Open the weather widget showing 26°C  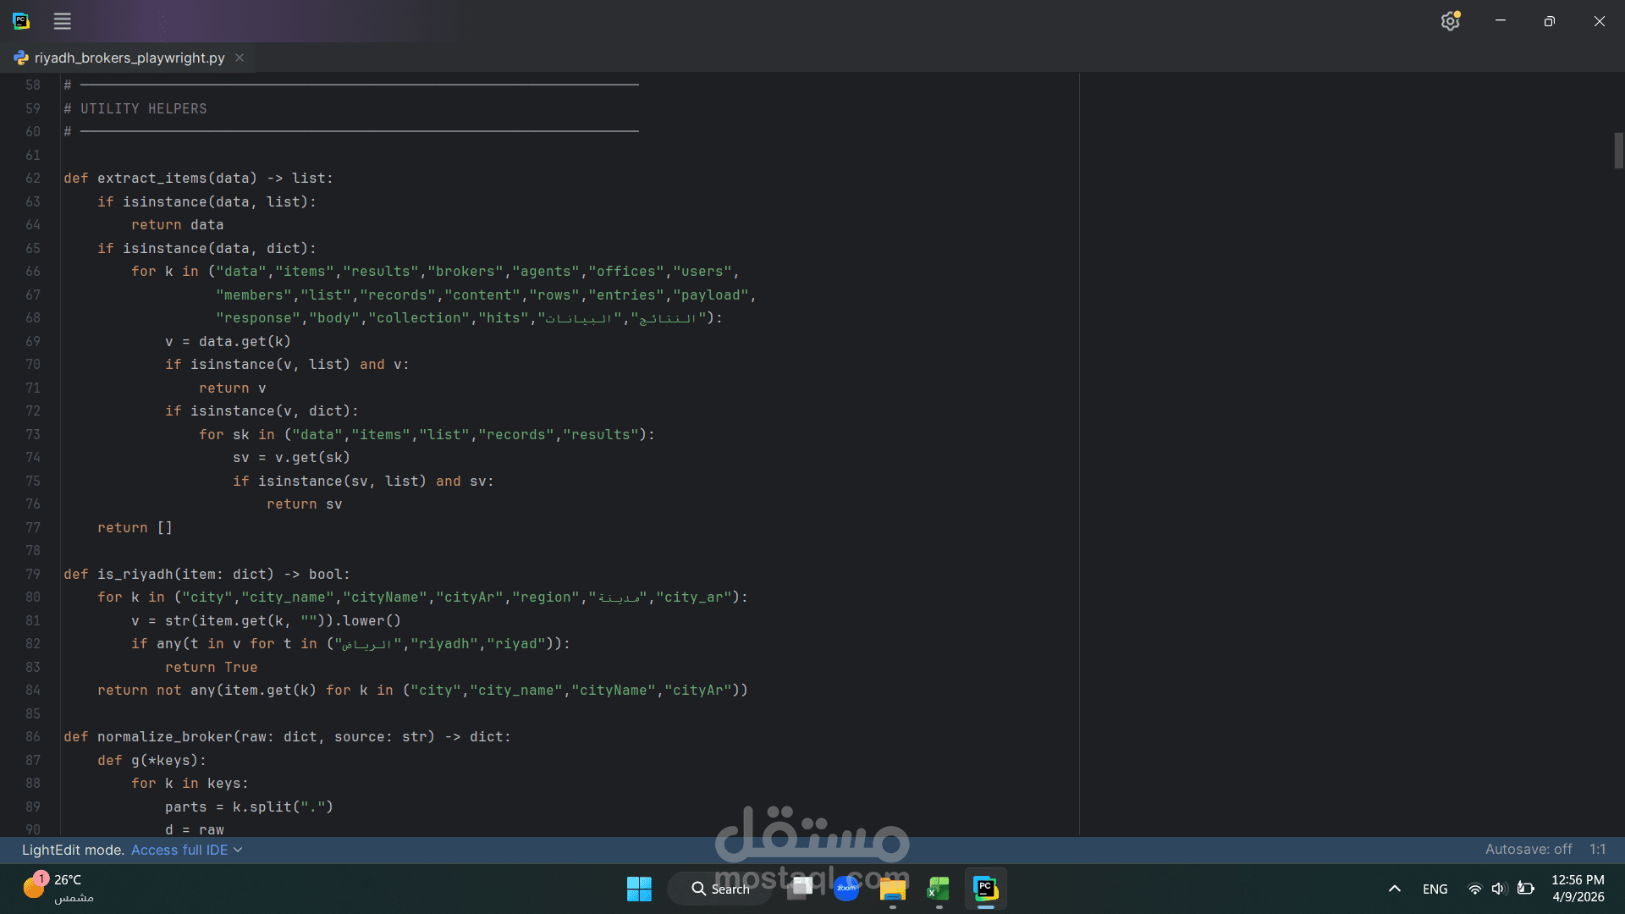pyautogui.click(x=59, y=888)
